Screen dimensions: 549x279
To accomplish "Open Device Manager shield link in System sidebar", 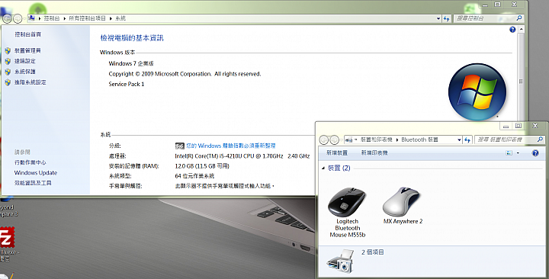I will [x=27, y=51].
